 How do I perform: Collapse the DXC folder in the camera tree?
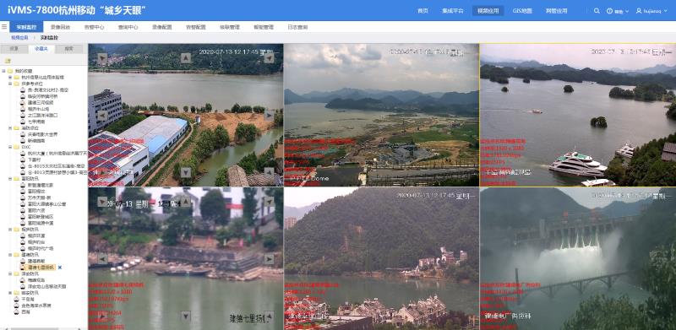(x=10, y=147)
